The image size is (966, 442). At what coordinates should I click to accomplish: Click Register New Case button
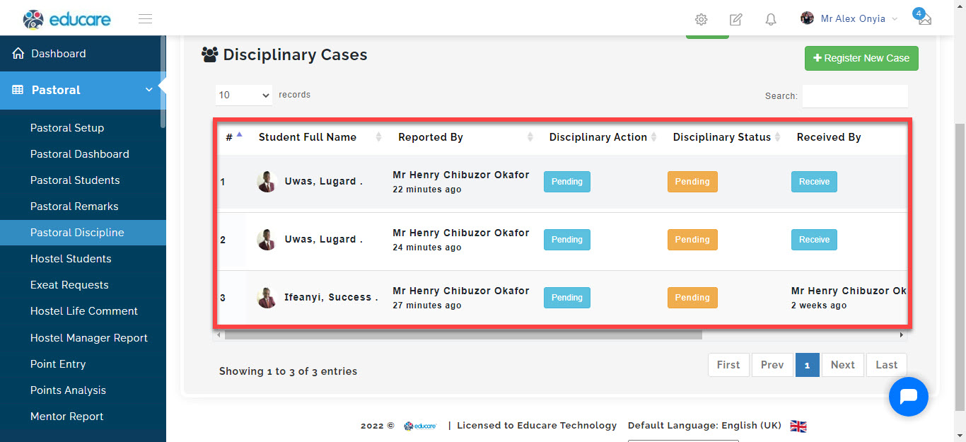861,58
